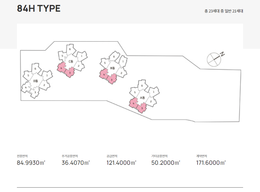The image size is (260, 192).
Task: Click the 84H TYPE heading
Action: coord(39,9)
